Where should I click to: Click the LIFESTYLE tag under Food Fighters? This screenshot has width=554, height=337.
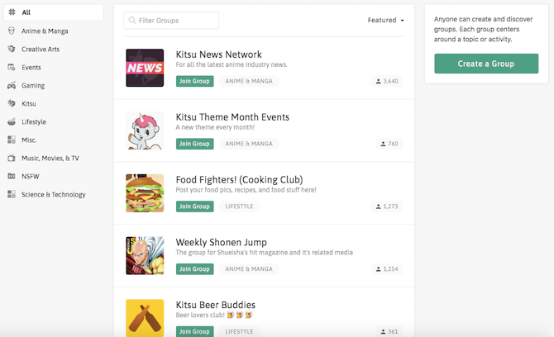pos(239,206)
